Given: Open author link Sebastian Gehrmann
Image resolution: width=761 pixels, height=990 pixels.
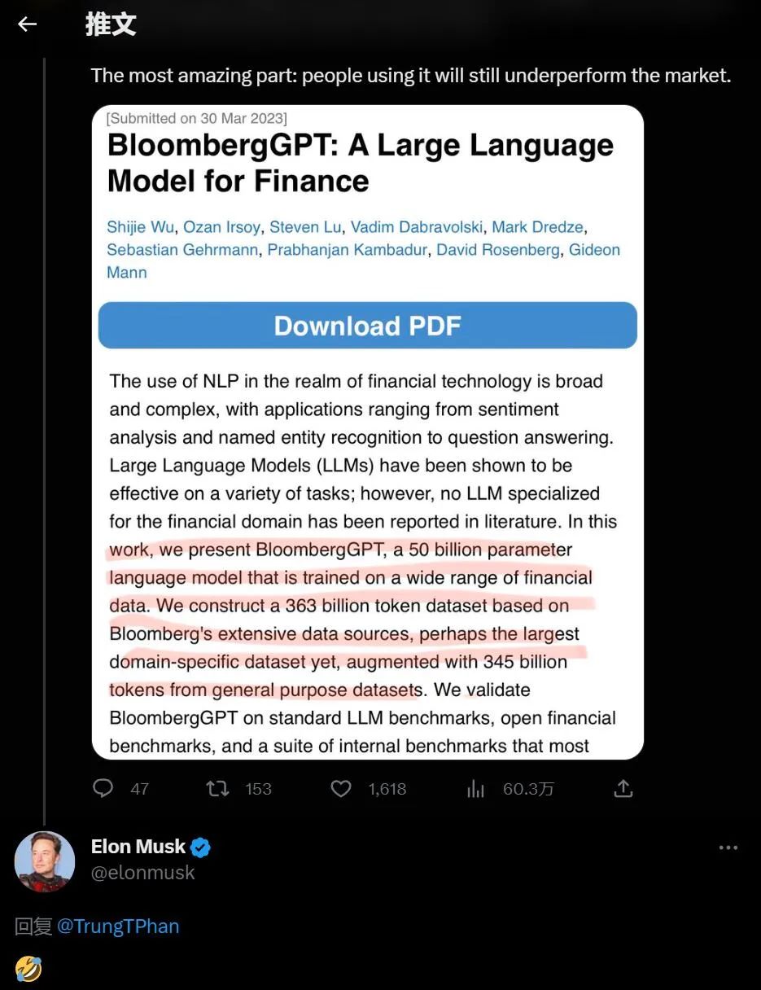Looking at the screenshot, I should (183, 250).
